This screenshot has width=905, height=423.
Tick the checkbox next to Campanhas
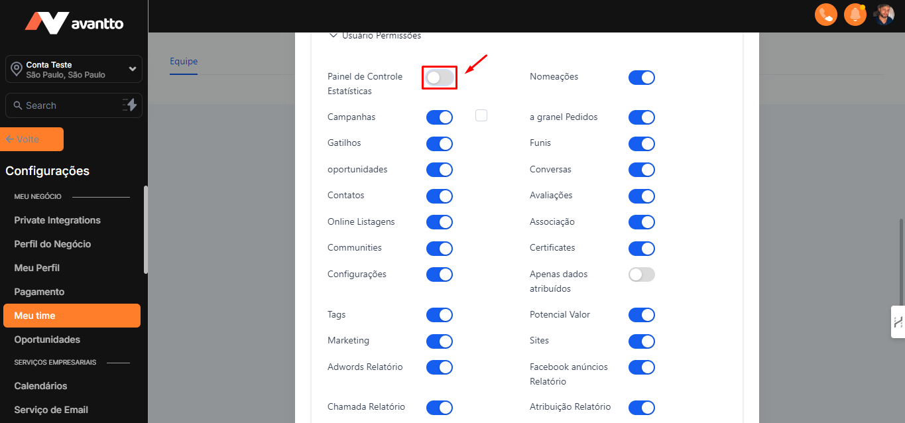click(x=481, y=115)
